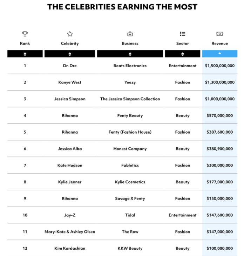Sort table by Rank column arrows
The width and height of the screenshot is (244, 256).
coord(25,54)
